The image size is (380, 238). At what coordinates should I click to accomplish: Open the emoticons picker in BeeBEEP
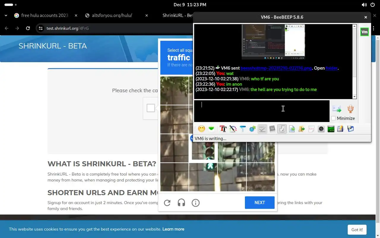click(x=202, y=129)
